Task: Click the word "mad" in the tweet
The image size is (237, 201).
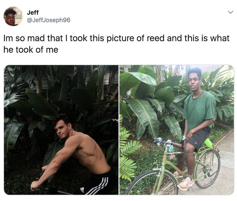Action: pos(36,38)
